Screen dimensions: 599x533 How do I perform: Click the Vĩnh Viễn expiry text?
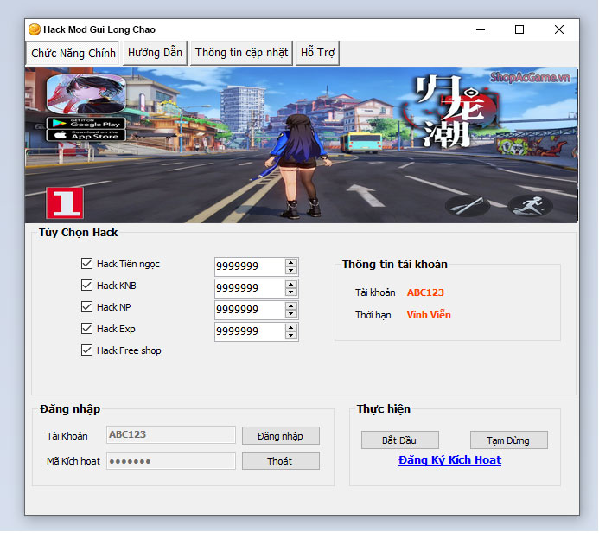click(x=429, y=315)
